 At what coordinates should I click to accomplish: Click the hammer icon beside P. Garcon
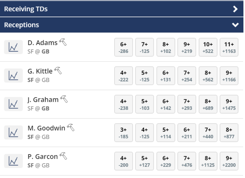[63, 156]
